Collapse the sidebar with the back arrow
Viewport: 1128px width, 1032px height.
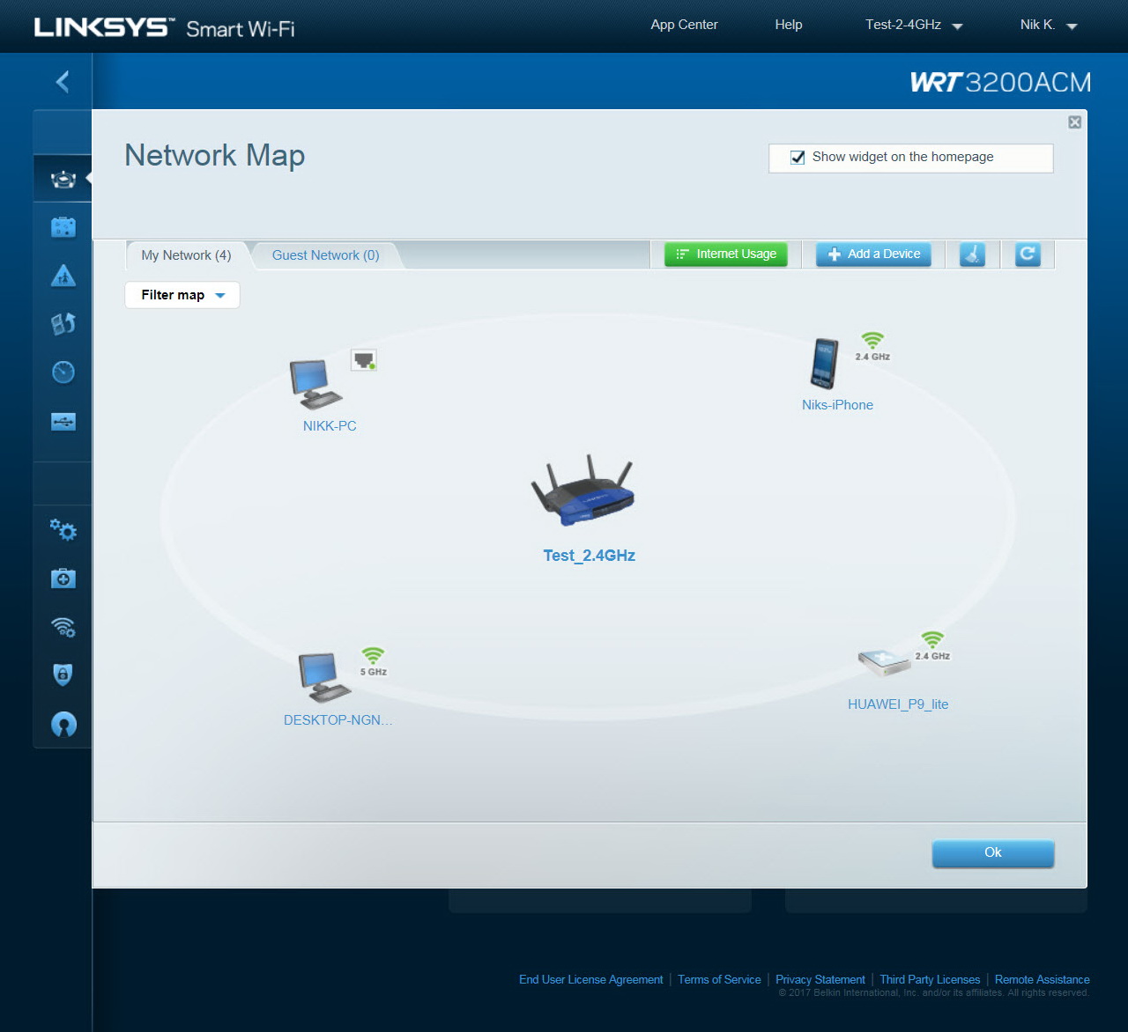[x=63, y=82]
